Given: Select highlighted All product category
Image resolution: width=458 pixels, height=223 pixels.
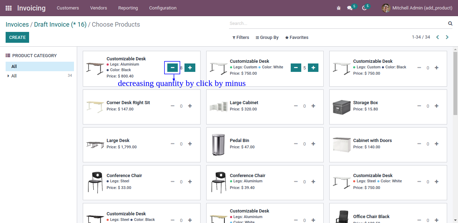Looking at the screenshot, I should (x=40, y=66).
